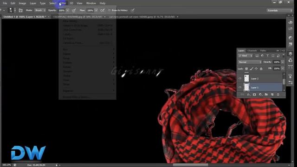The width and height of the screenshot is (297, 167).
Task: Collapse the Layers panel double arrow
Action: [x=278, y=51]
